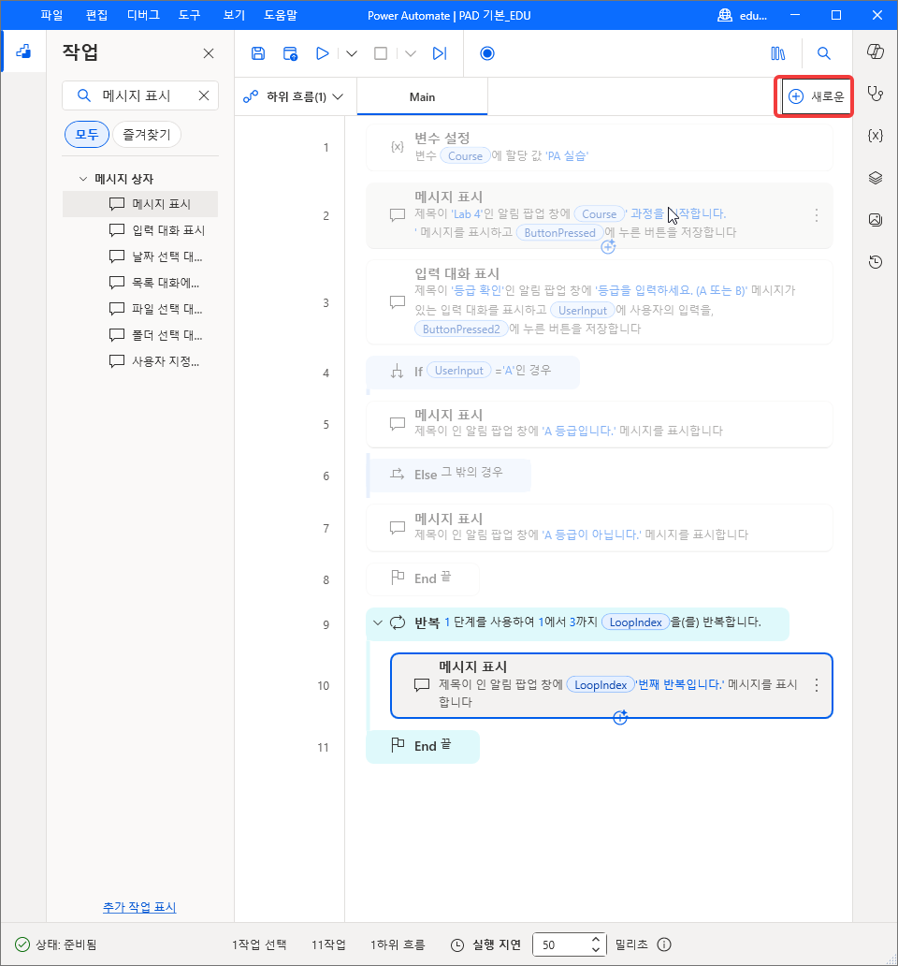Click the Save As icon in toolbar
The height and width of the screenshot is (966, 898).
coord(290,53)
